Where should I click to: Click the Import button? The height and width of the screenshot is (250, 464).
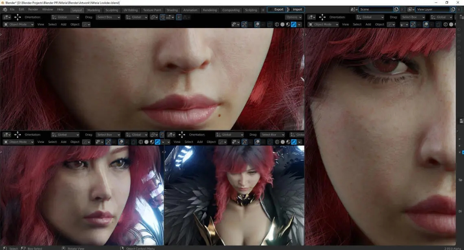tap(296, 9)
